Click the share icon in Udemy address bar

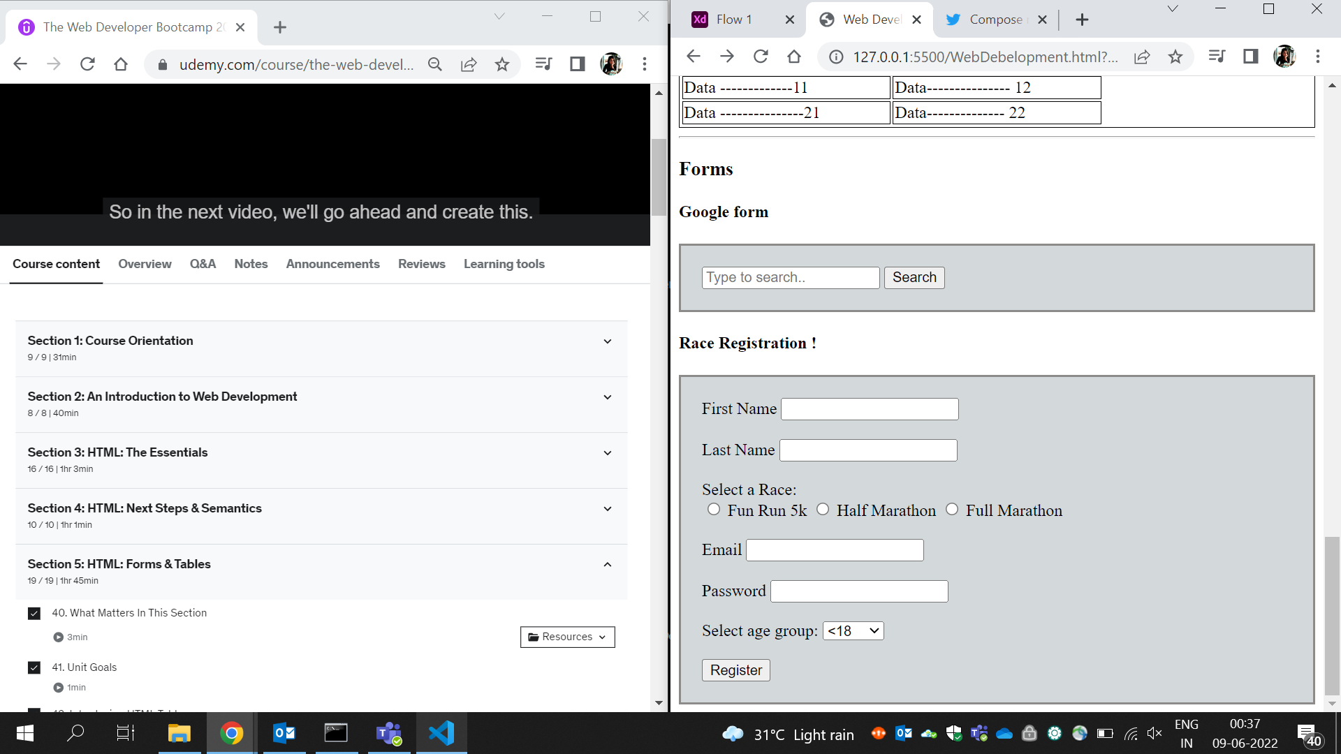coord(469,65)
